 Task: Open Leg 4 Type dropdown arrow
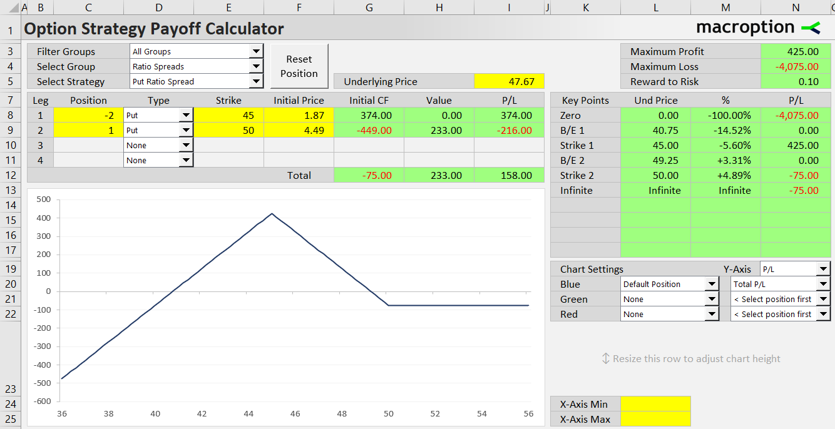186,160
